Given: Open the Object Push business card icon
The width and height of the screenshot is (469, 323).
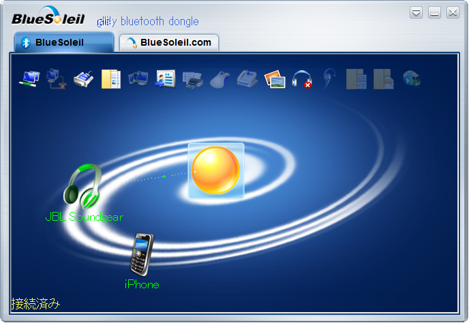Looking at the screenshot, I should (x=165, y=79).
